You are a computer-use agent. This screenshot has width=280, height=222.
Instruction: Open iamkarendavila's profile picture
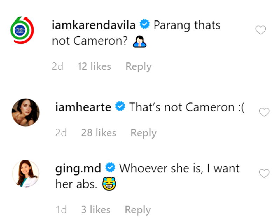(x=22, y=30)
